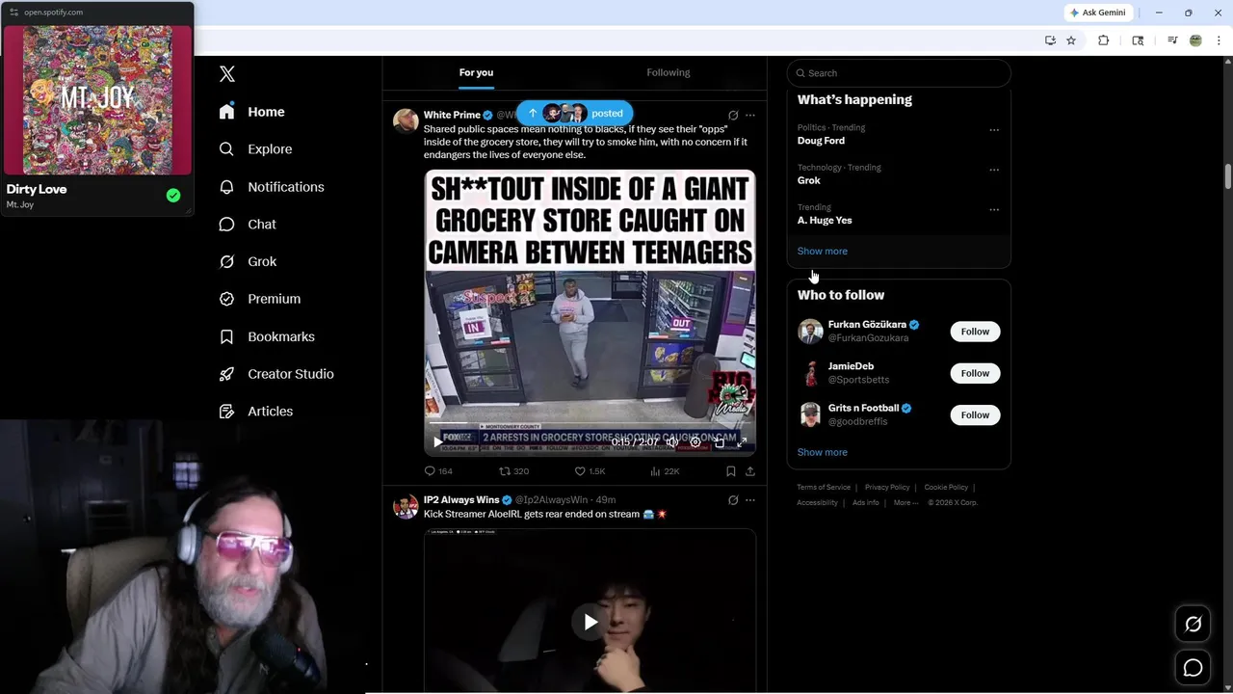Click the Mt. Joy album cover in Spotify
Screen dimensions: 1233x694
[x=97, y=99]
